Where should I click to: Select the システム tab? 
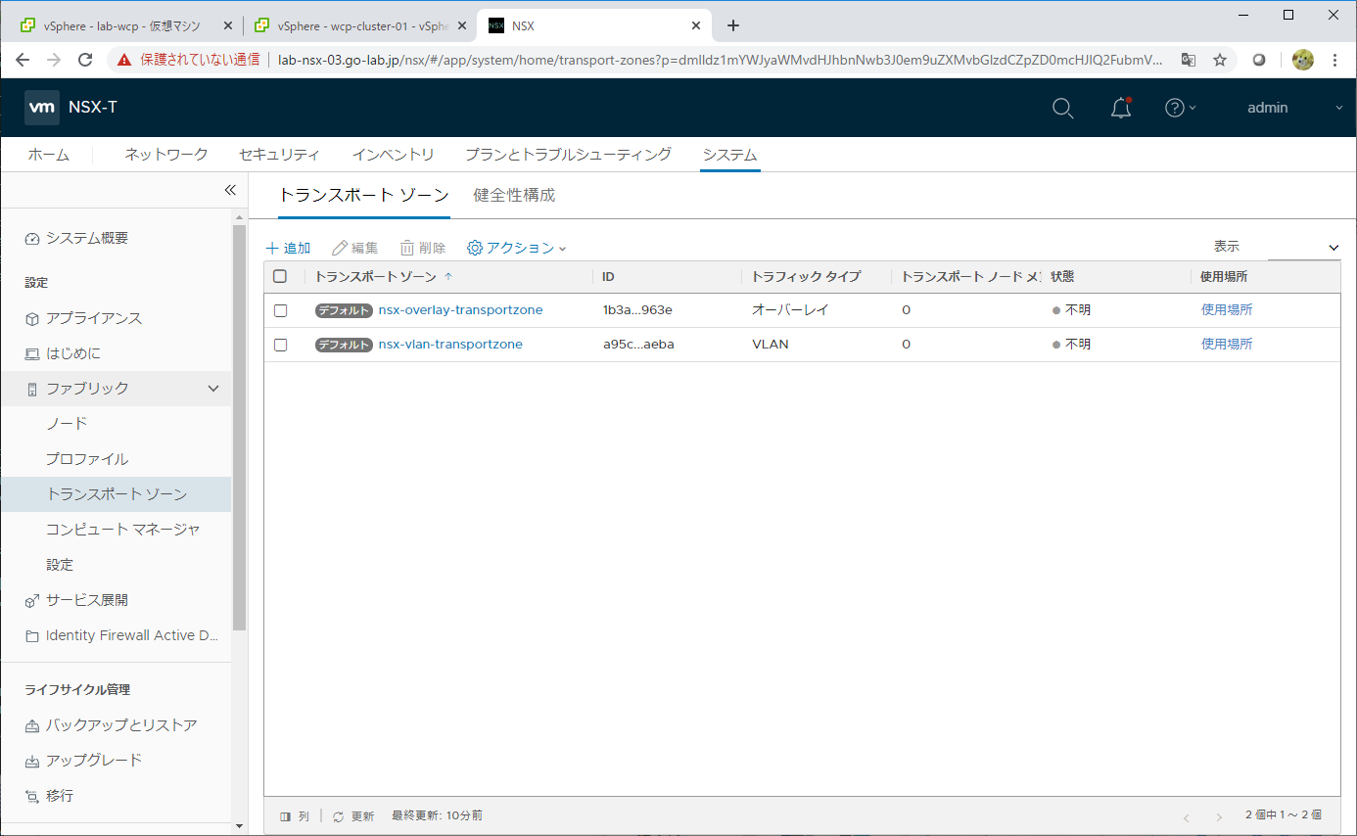pos(729,155)
